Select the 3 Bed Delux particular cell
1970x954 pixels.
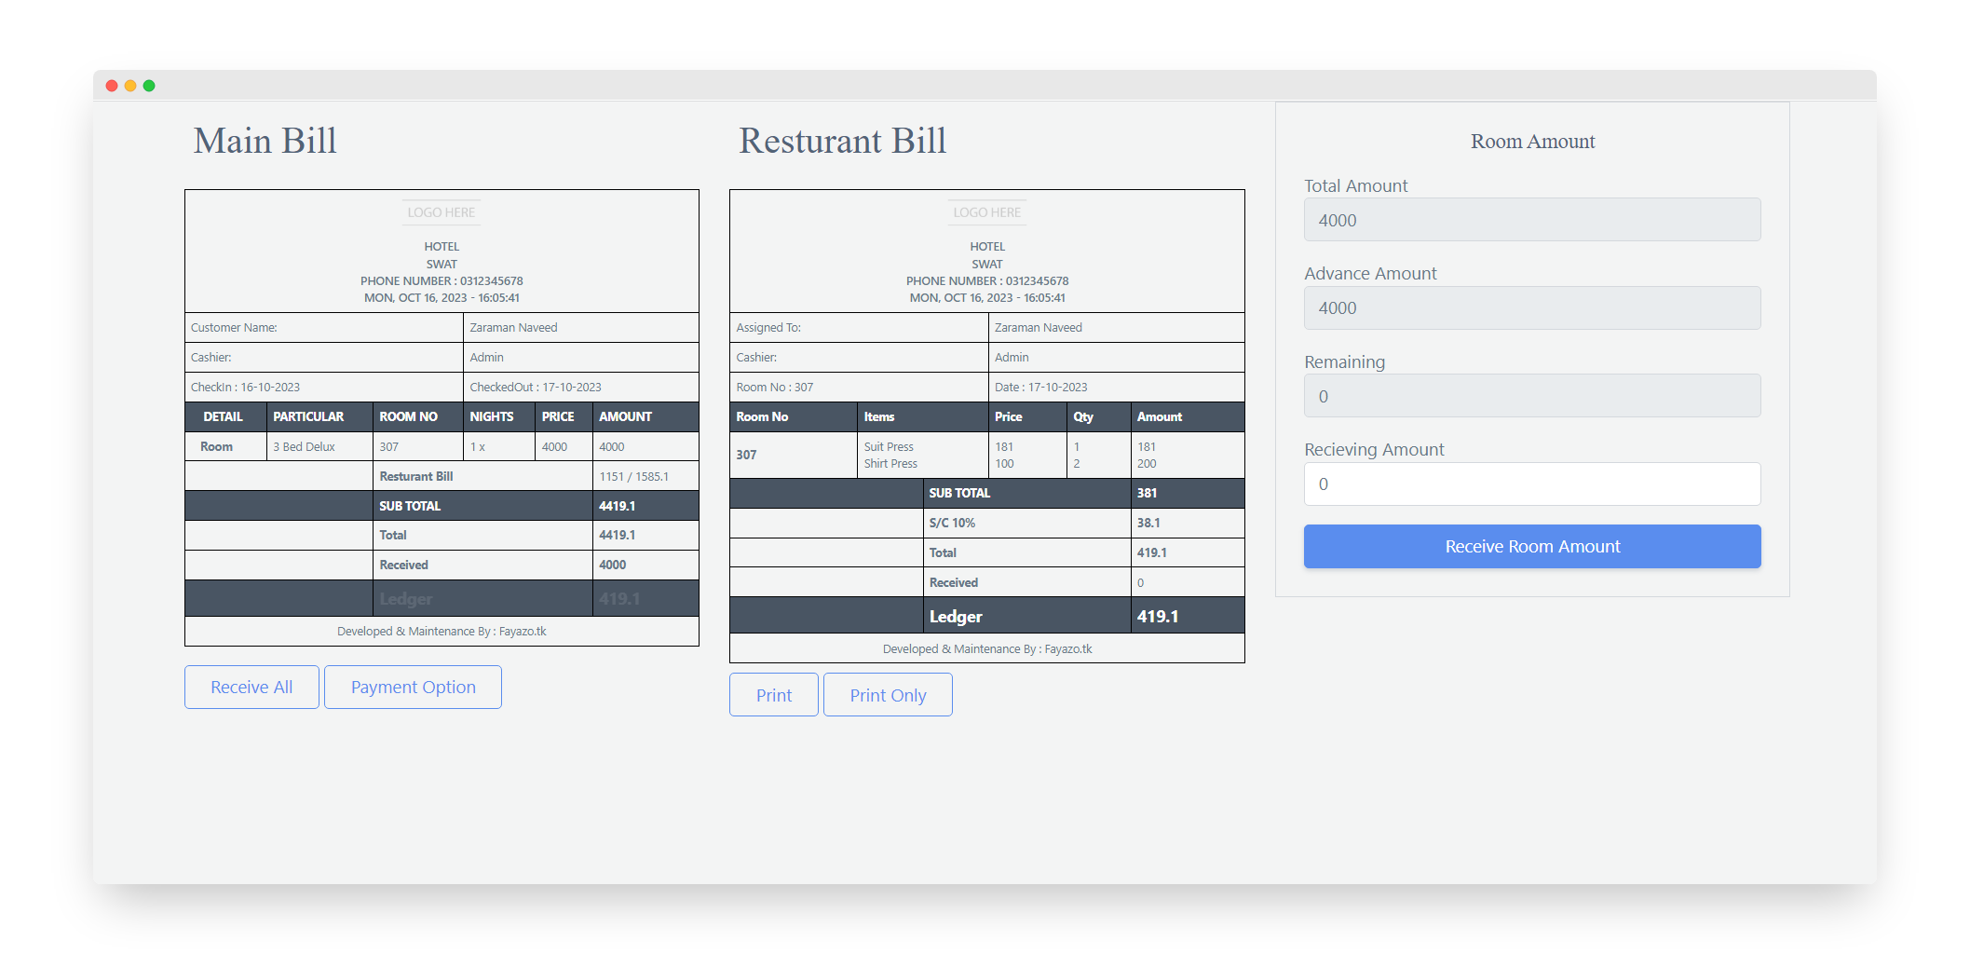pyautogui.click(x=305, y=447)
